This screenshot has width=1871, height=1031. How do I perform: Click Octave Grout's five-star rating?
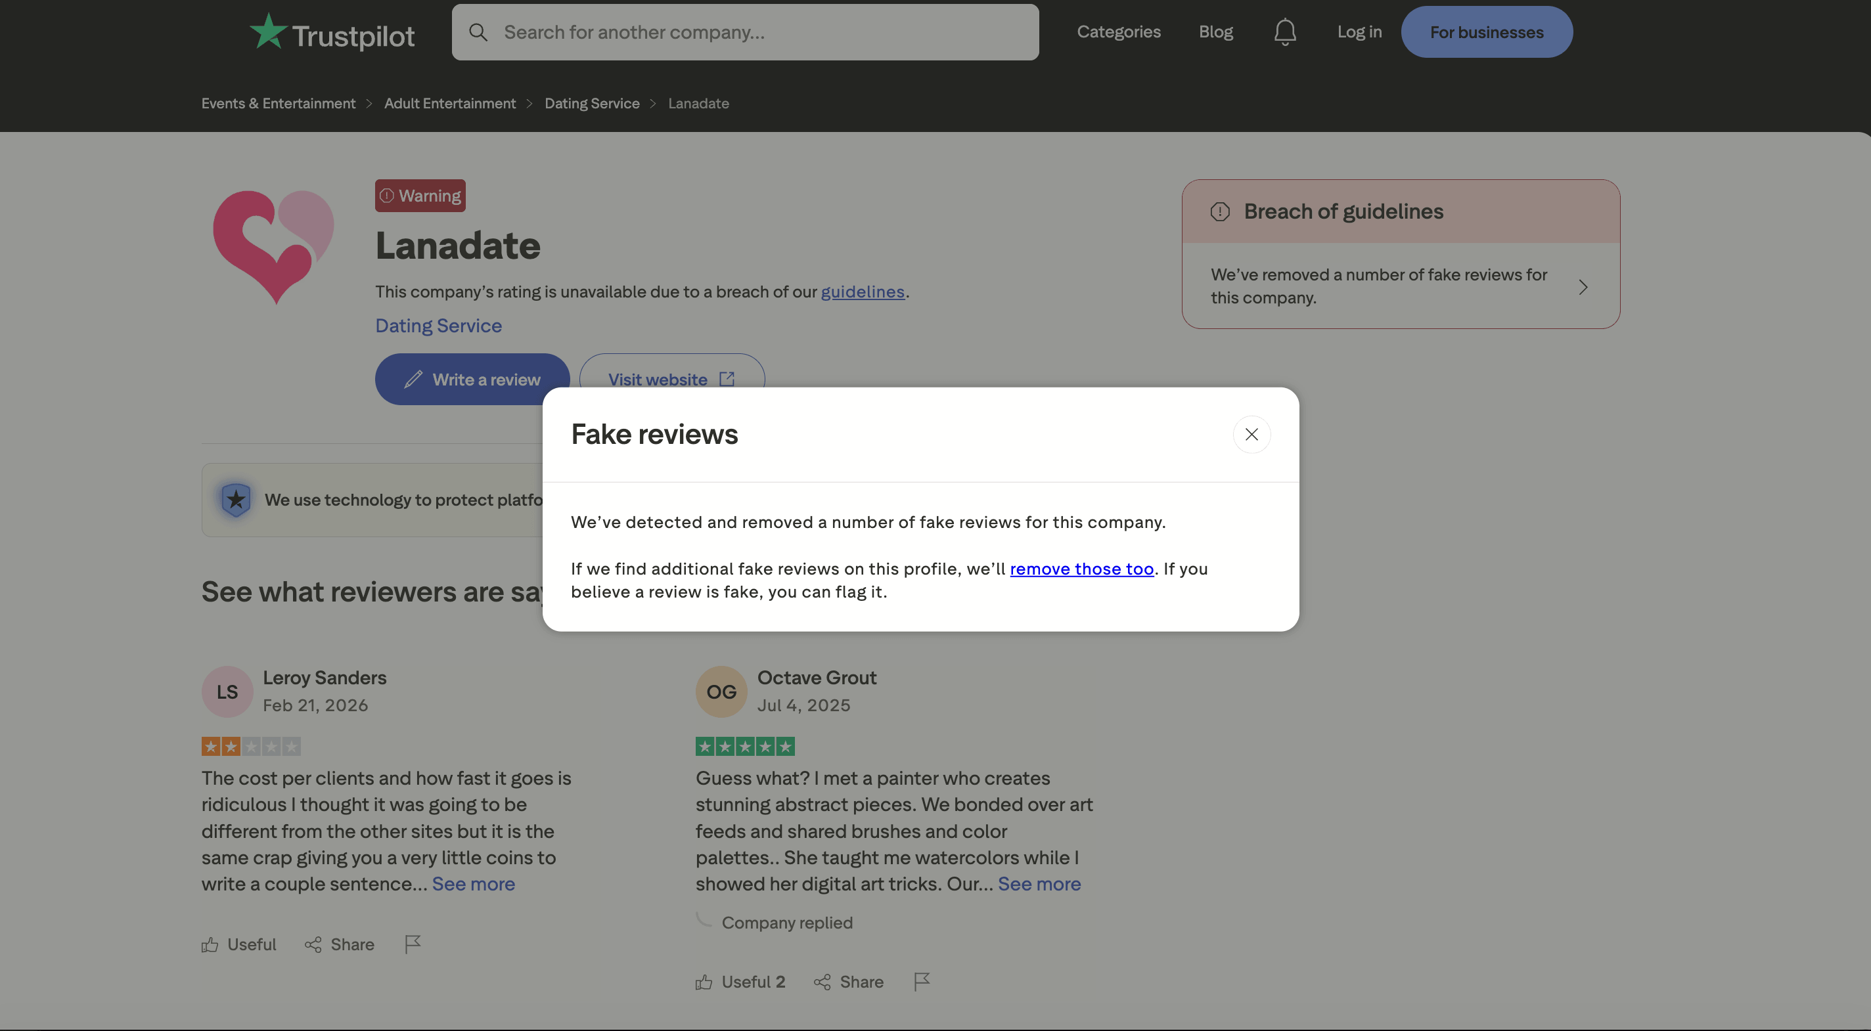click(744, 747)
